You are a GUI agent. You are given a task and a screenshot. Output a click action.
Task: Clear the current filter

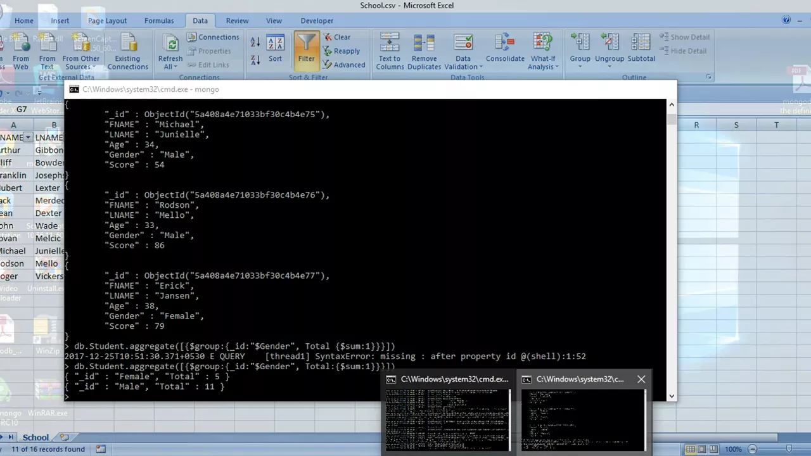point(337,37)
